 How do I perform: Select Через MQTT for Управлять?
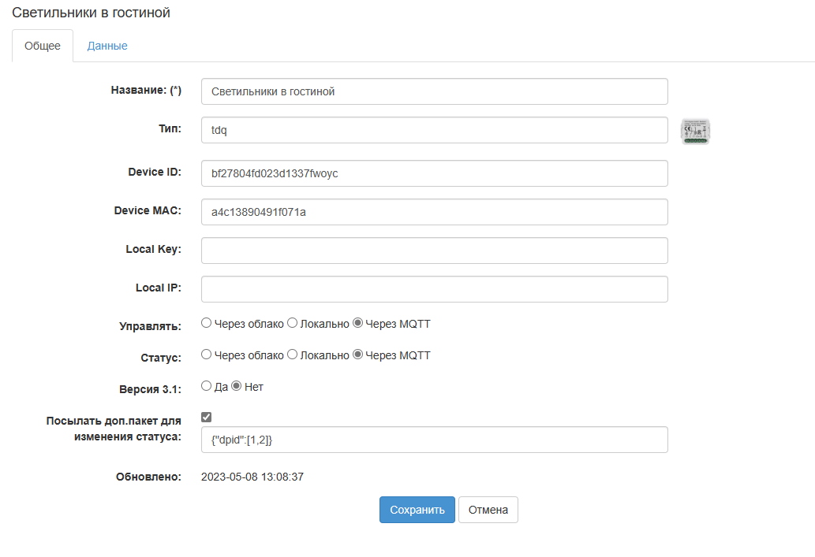click(357, 323)
